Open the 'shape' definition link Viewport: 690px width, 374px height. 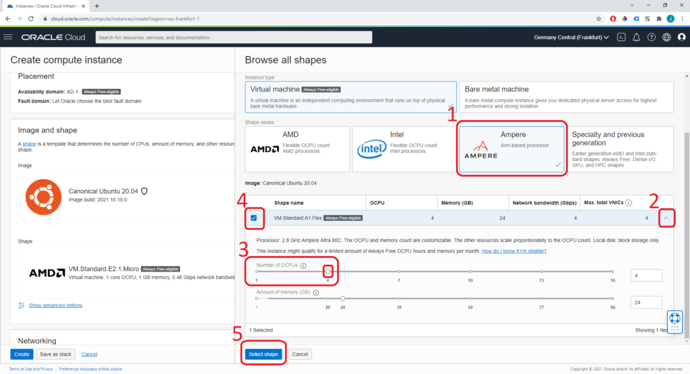29,144
